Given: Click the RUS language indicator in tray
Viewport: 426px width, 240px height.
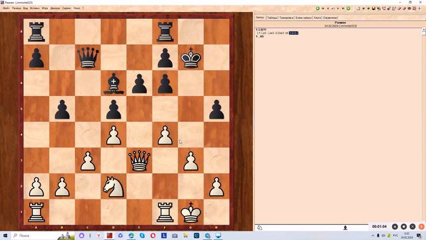Looking at the screenshot, I should coord(395,235).
